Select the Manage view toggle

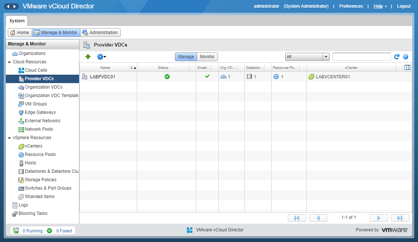tap(186, 57)
